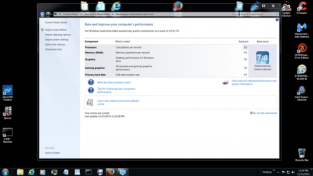Click the Learn more about scores icon
This screenshot has height=176, width=313.
tap(90, 102)
